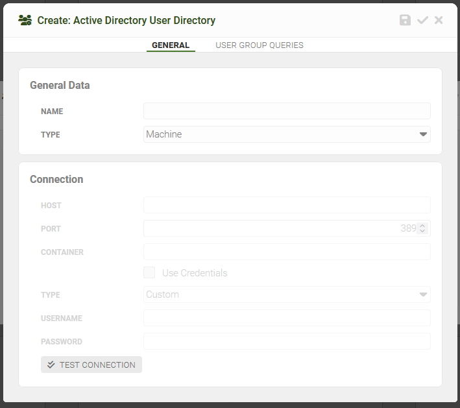Click the arrow of General Data Type combo
This screenshot has width=460, height=408.
[x=423, y=134]
